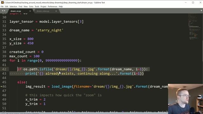Minimize the Sublime Text window

(x=186, y=3)
